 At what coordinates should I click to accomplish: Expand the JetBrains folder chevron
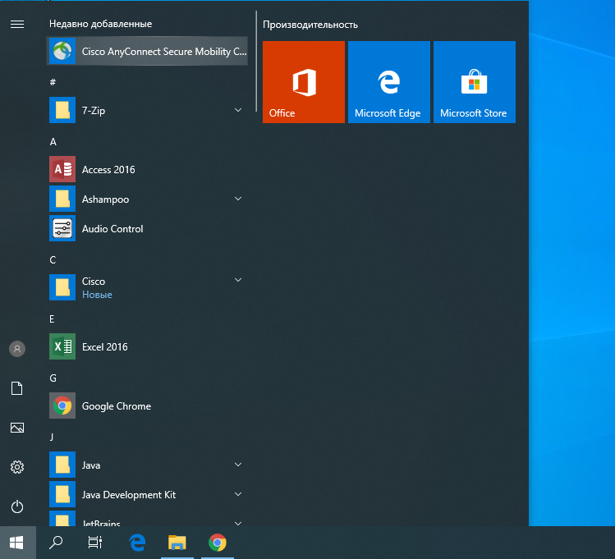(x=238, y=524)
